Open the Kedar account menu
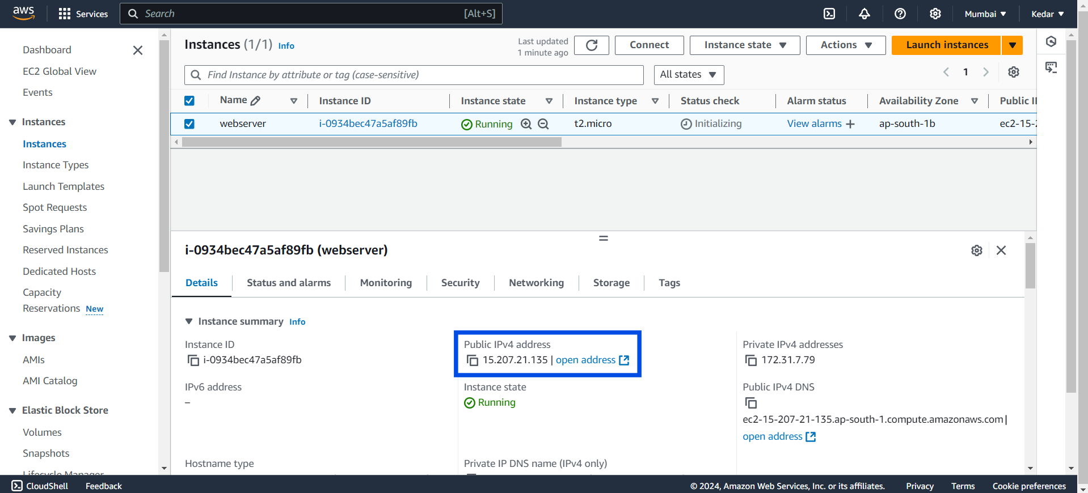The height and width of the screenshot is (493, 1088). pos(1047,14)
